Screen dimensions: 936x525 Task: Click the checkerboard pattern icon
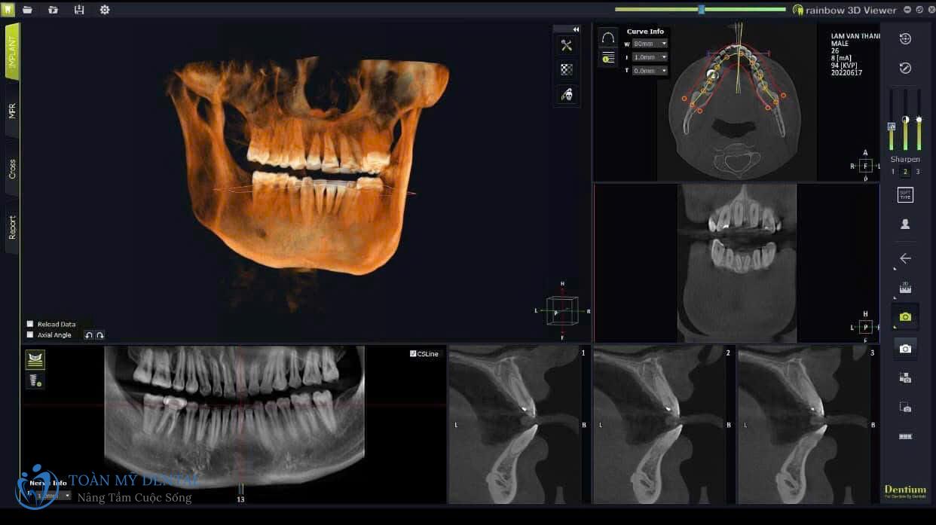[567, 69]
